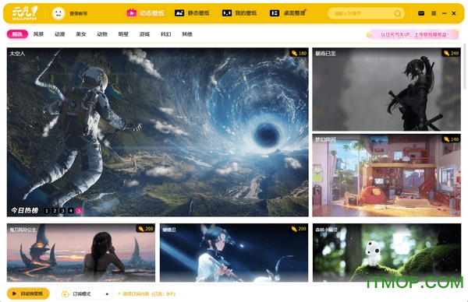
Task: Select the 风景 category
Action: click(38, 34)
